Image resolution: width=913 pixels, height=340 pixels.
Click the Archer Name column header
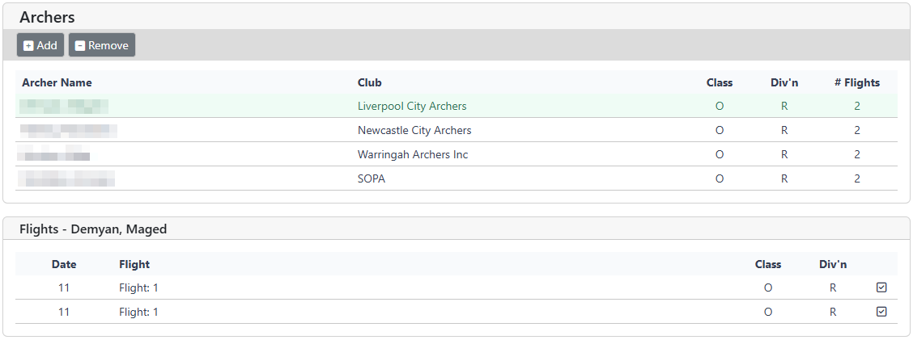point(57,82)
